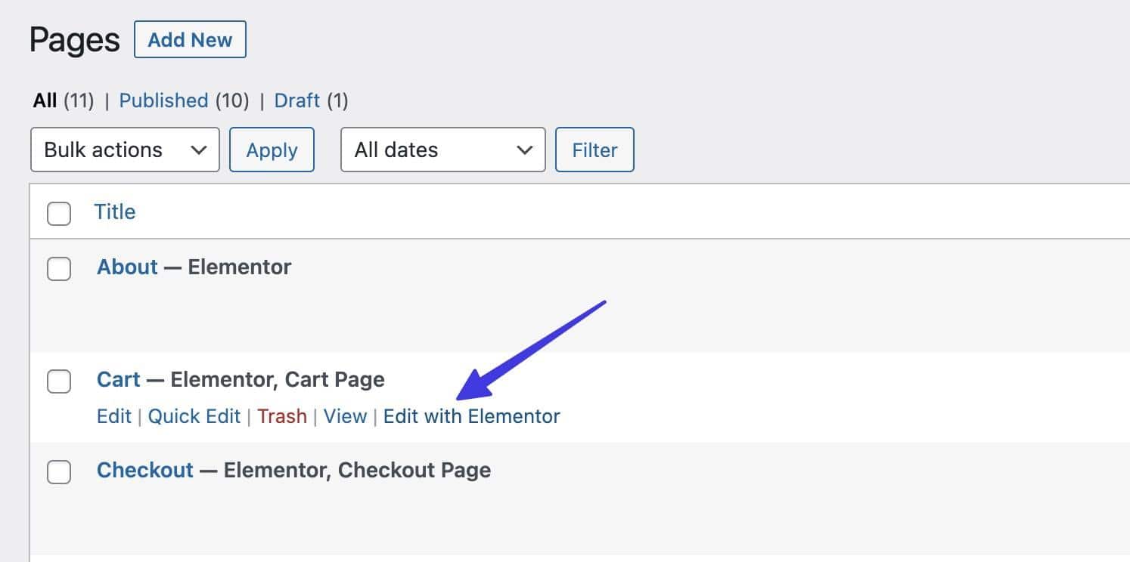Click the Add New page button

click(190, 40)
